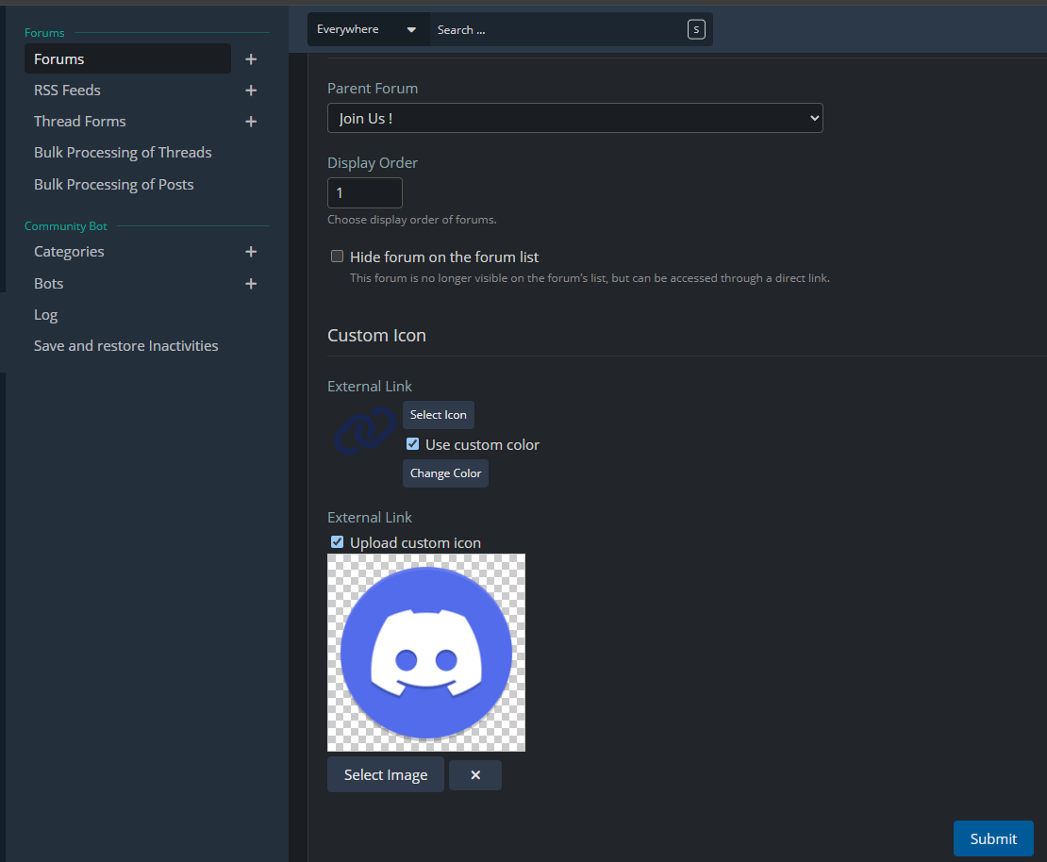The height and width of the screenshot is (862, 1047).
Task: Click the plus icon beside Thread Forms
Action: [251, 122]
